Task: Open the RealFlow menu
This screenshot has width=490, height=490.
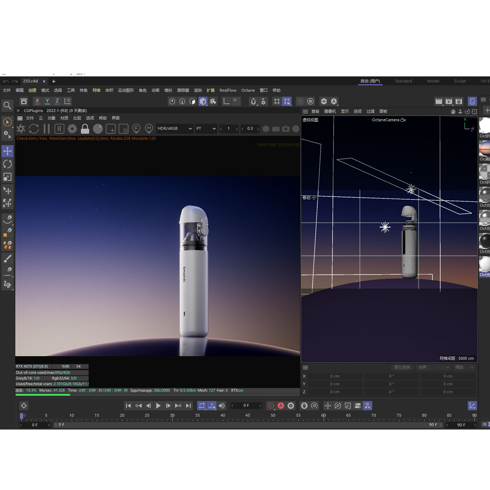Action: 228,91
